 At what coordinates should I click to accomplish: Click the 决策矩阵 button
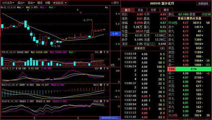coord(203,4)
